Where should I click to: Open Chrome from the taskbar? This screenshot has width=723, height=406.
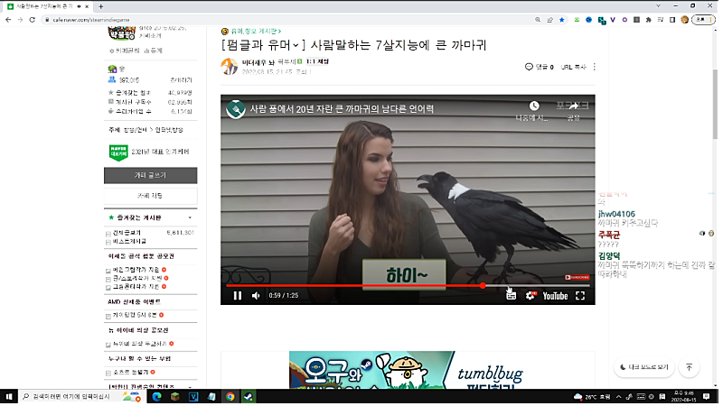(x=230, y=397)
